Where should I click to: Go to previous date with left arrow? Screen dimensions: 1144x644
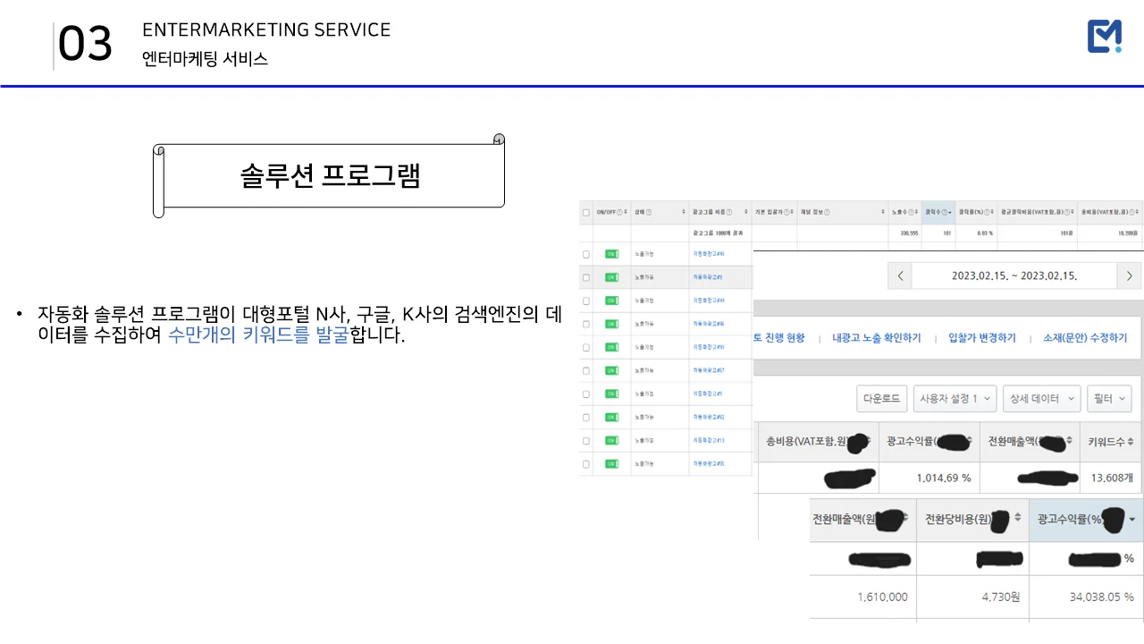coord(900,275)
